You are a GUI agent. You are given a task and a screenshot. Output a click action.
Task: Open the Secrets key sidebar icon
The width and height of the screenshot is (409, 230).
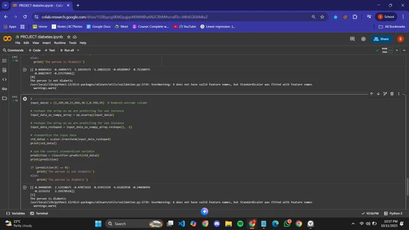click(4, 89)
